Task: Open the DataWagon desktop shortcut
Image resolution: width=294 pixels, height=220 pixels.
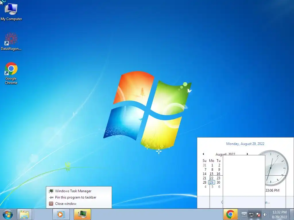Action: pos(11,42)
